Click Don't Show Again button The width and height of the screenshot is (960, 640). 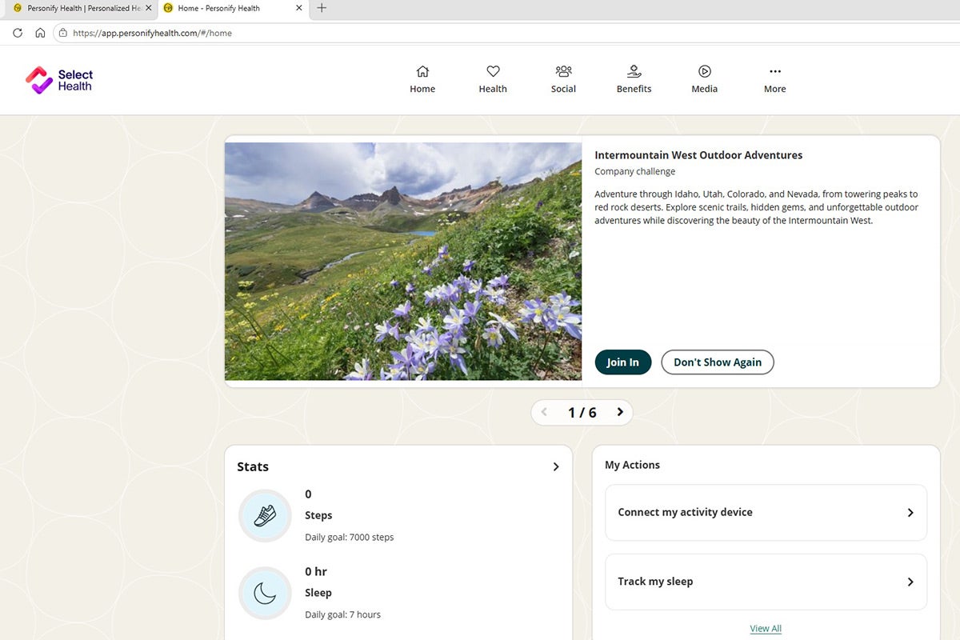[x=718, y=362]
